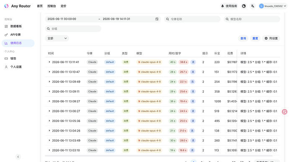Open the linuxdo_136502 account dropdown

[x=273, y=6]
